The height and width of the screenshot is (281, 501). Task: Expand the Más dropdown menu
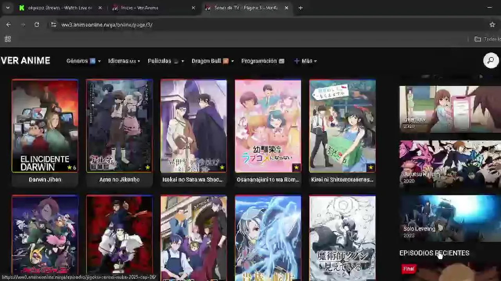pyautogui.click(x=305, y=61)
